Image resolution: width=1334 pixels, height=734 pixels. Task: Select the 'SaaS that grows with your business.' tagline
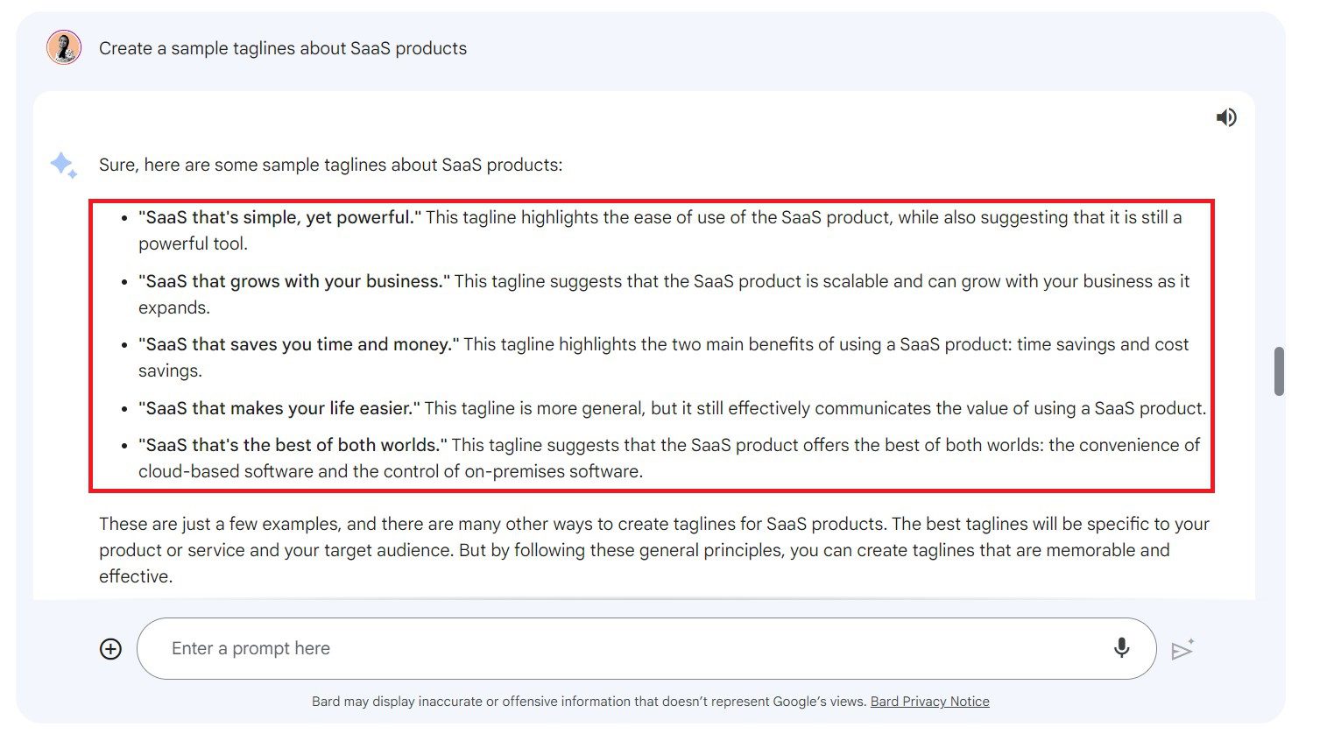(293, 281)
